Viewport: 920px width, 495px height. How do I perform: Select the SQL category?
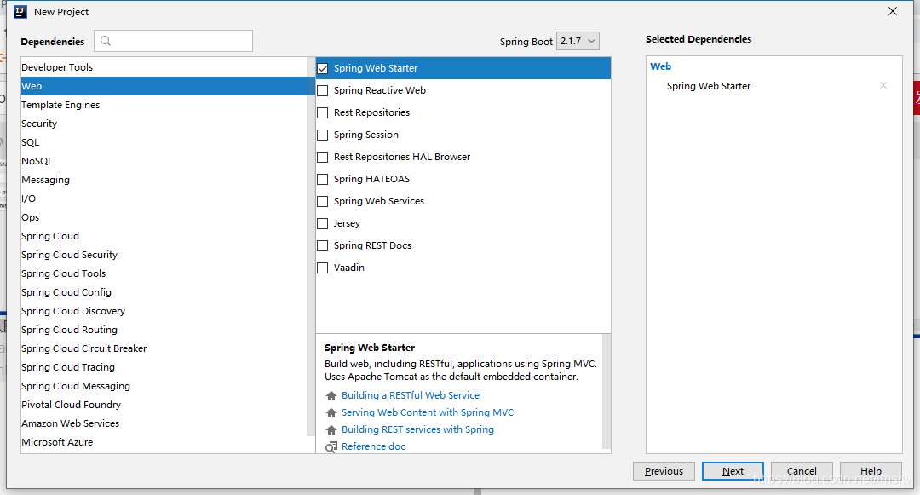[164, 142]
